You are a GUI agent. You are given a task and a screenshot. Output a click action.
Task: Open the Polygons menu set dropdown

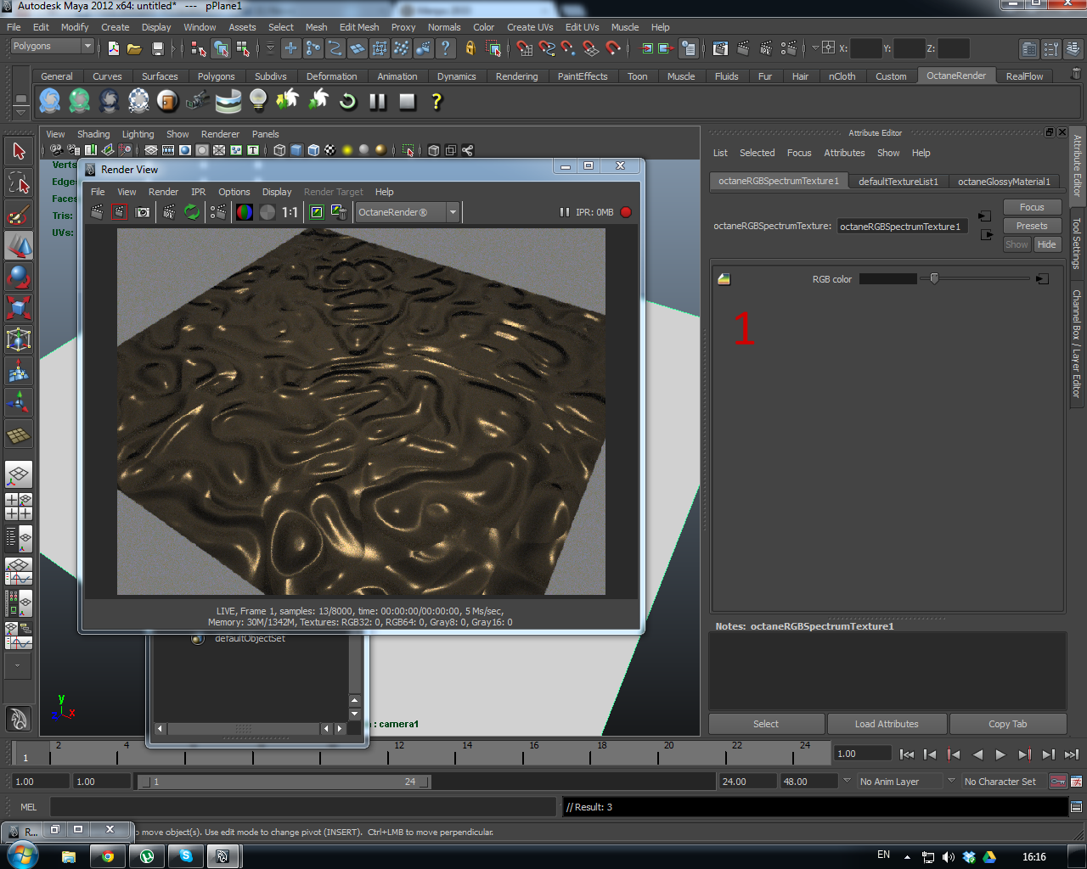point(52,46)
